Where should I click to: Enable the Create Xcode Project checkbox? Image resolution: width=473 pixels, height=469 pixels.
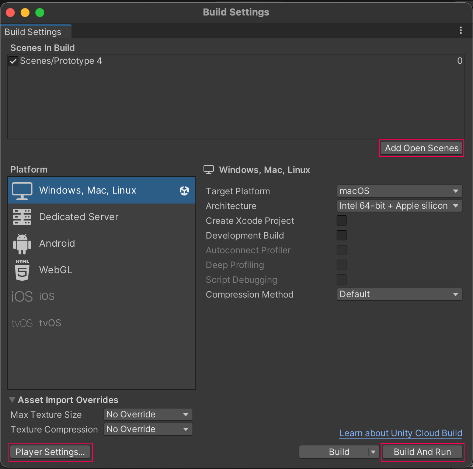[x=342, y=220]
